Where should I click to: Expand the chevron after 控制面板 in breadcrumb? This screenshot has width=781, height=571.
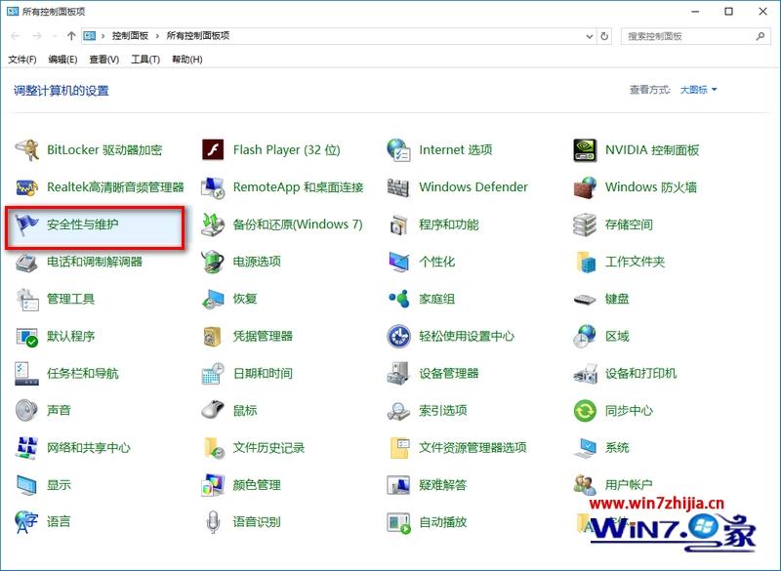point(157,36)
